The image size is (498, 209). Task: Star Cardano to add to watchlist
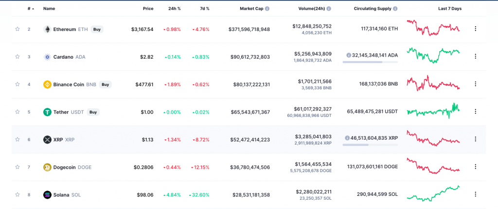18,57
